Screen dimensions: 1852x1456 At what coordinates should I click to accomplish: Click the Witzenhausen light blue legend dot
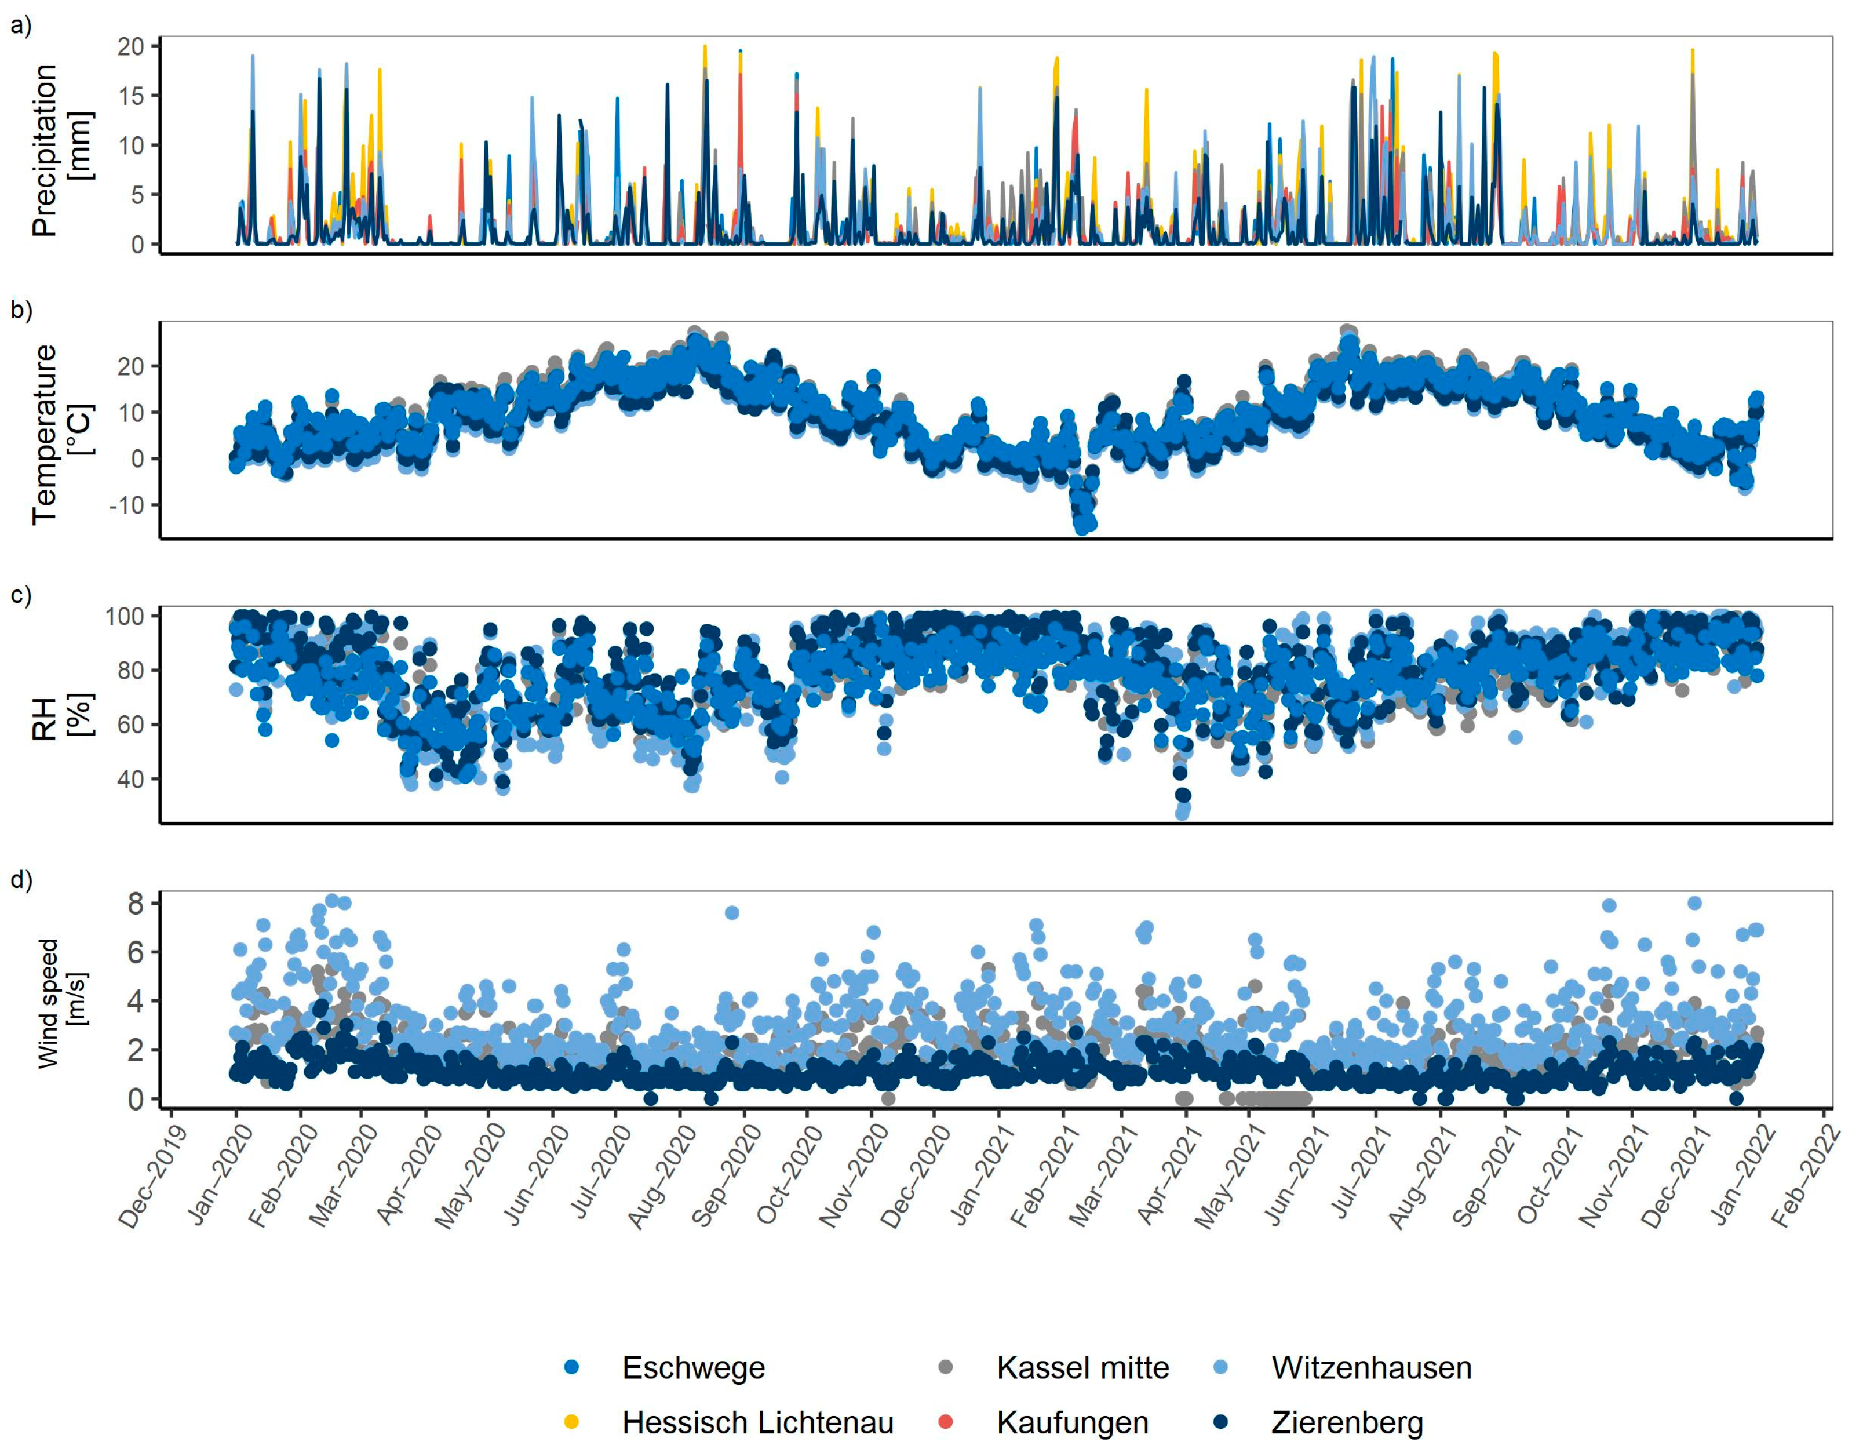[1222, 1367]
